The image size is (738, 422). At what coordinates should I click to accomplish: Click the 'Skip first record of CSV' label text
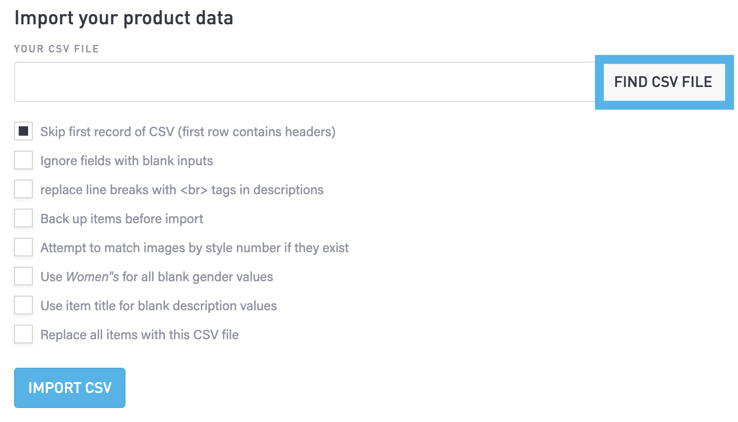188,132
